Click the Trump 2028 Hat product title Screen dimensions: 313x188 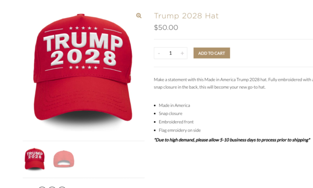pos(186,16)
